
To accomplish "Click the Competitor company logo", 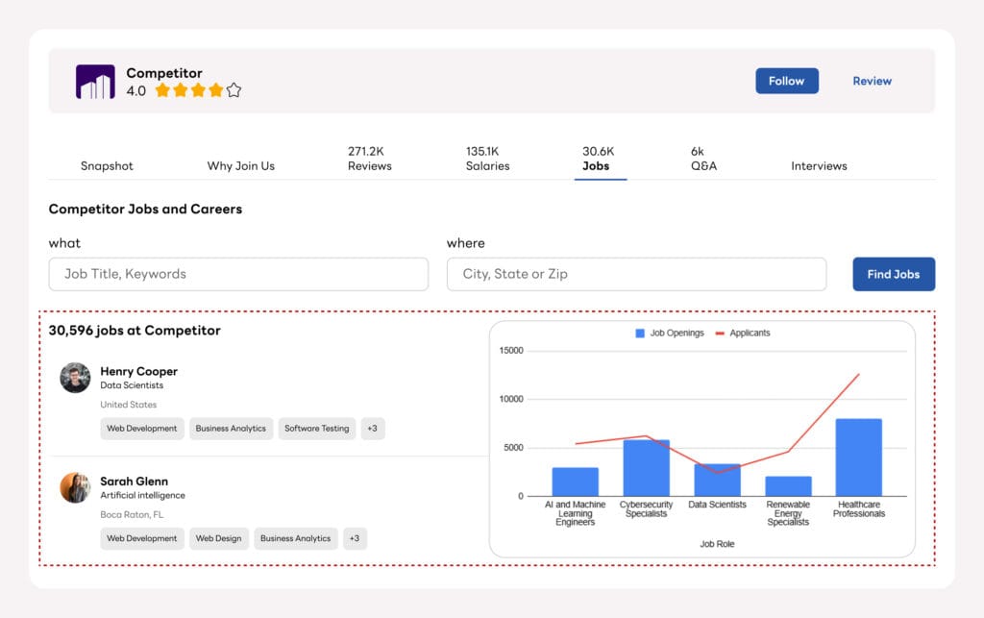I will click(x=94, y=81).
